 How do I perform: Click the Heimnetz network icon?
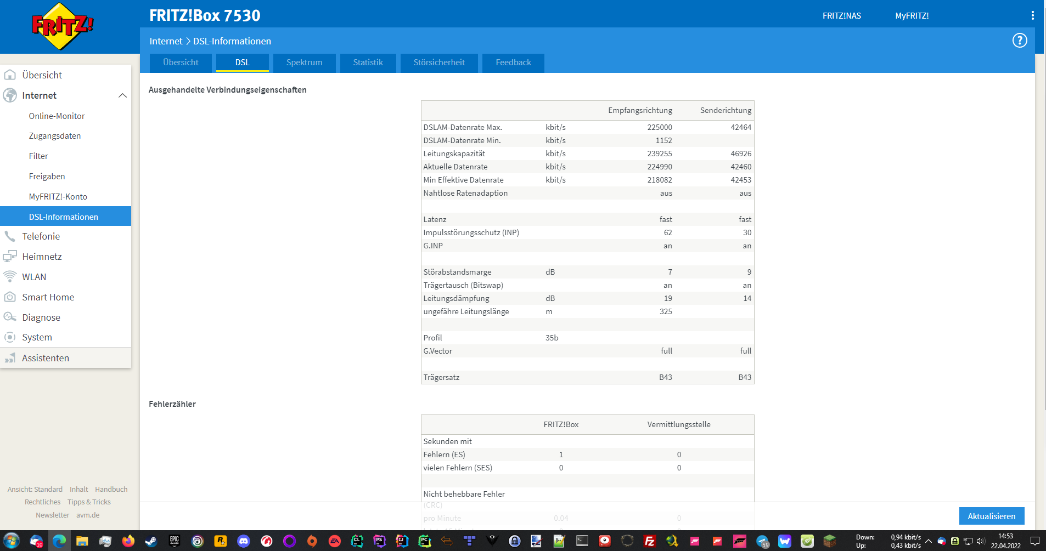tap(10, 257)
